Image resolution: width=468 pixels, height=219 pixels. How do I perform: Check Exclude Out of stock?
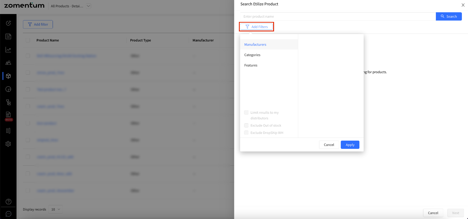coord(246,125)
